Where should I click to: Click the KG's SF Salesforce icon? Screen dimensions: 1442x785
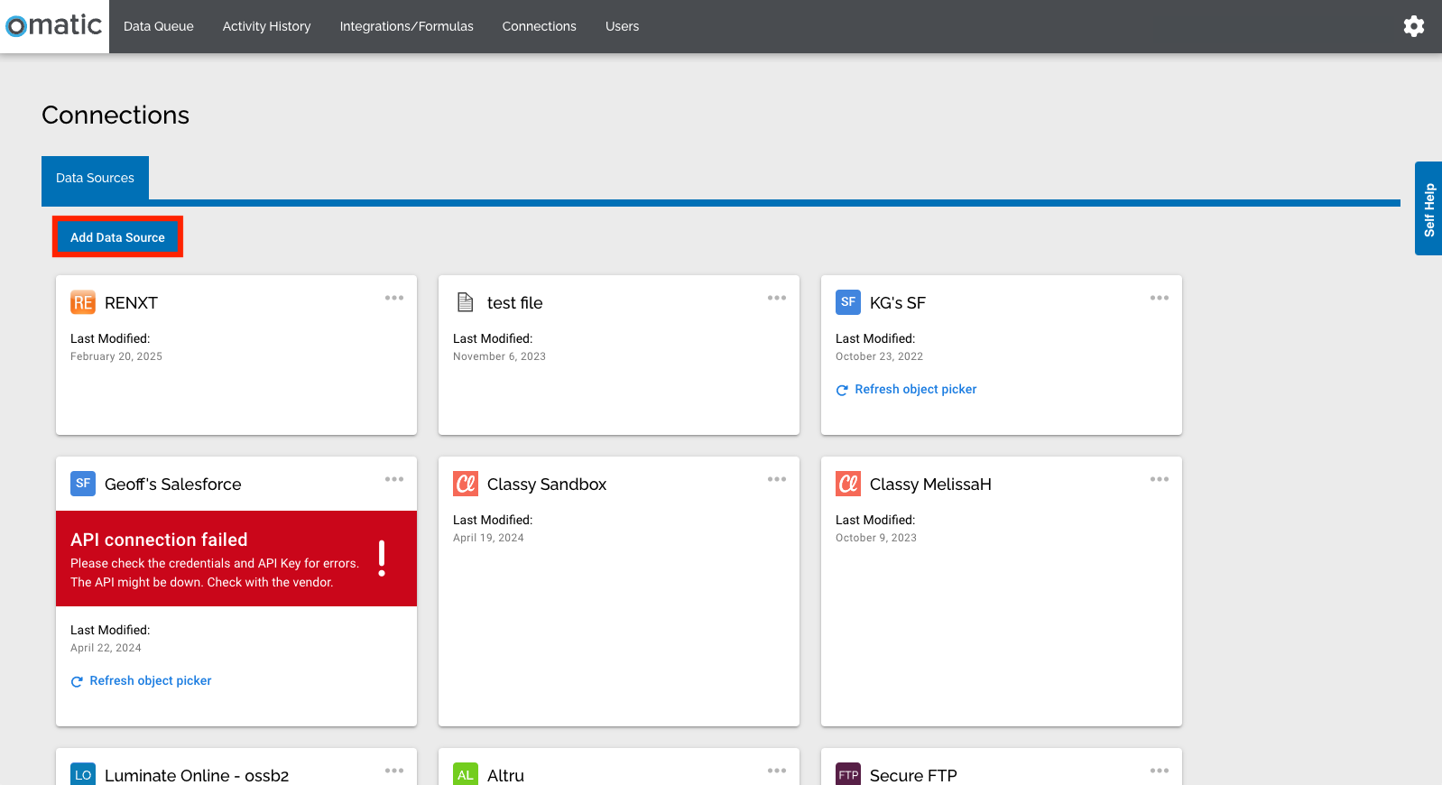[848, 302]
